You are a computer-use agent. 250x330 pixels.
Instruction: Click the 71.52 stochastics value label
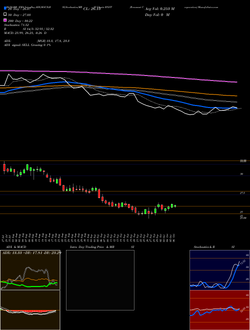point(242,263)
